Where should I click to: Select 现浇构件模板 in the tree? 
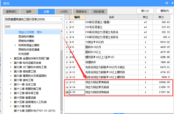click(26, 36)
